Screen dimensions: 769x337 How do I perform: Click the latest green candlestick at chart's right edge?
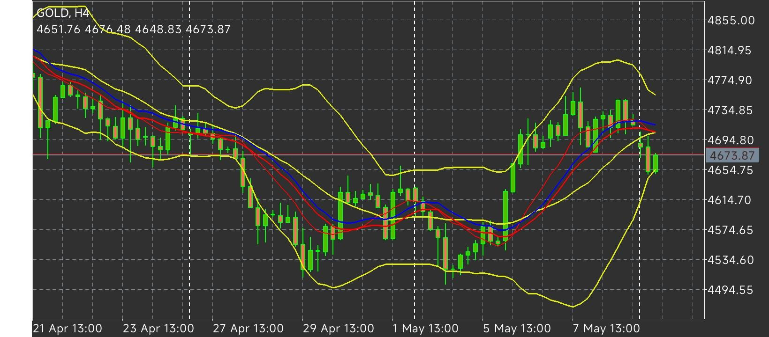pos(656,163)
